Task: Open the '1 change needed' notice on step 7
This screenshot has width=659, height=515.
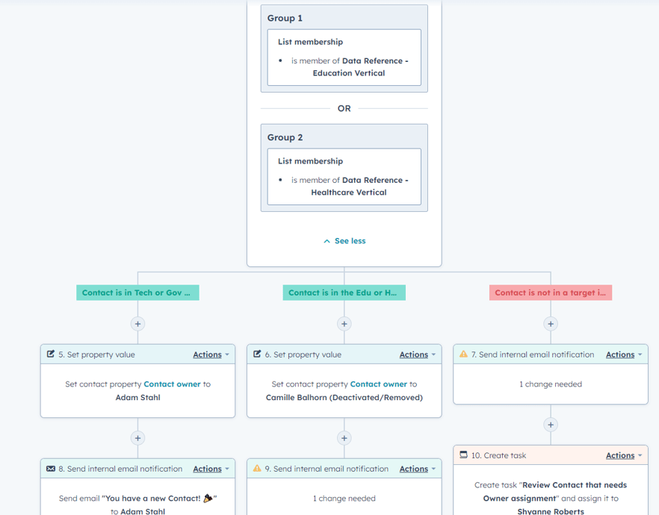Action: tap(550, 384)
